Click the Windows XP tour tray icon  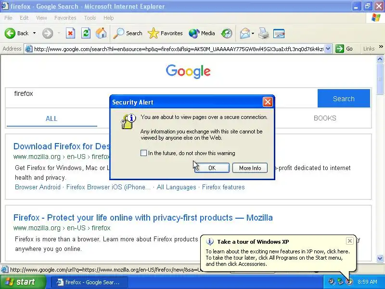349,282
